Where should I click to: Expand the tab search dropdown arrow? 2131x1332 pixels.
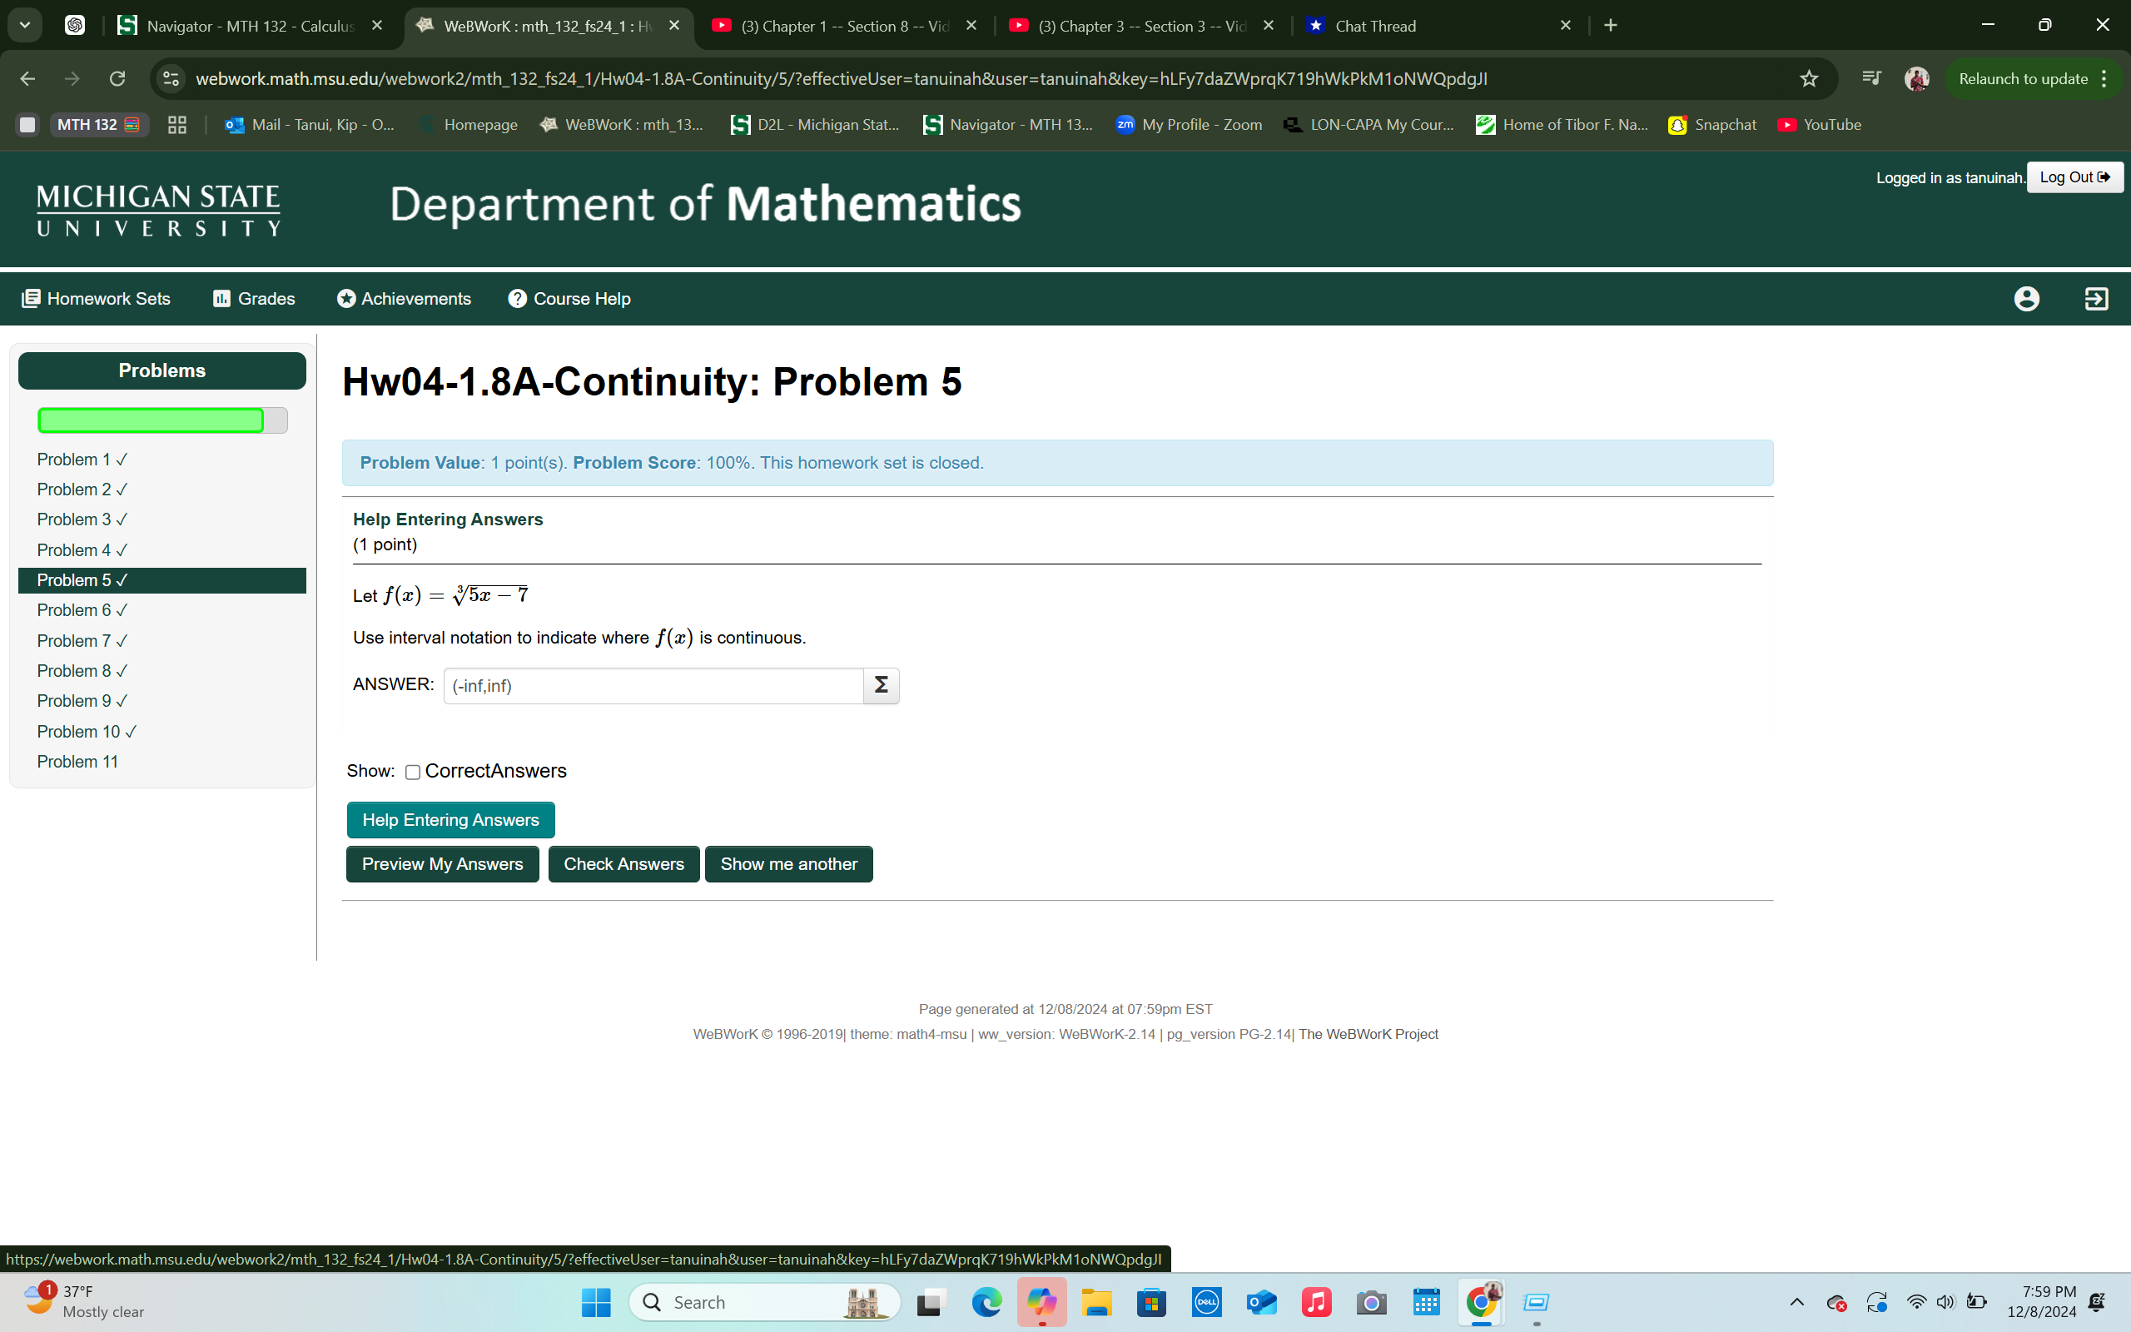tap(25, 26)
